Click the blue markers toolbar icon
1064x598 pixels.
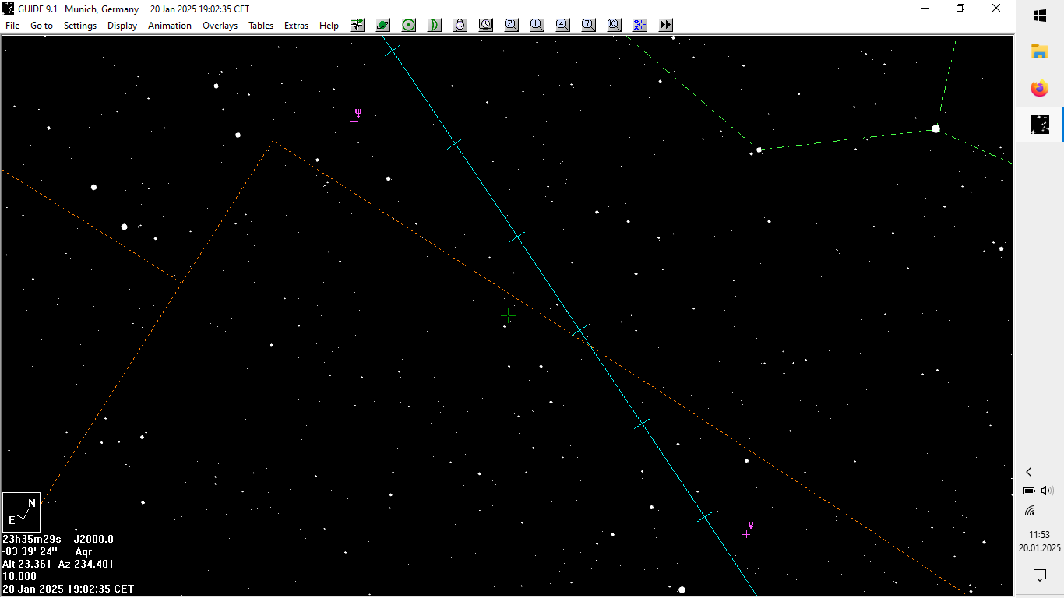click(639, 25)
